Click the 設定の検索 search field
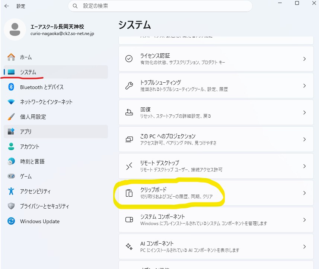319x269 pixels. (164, 6)
